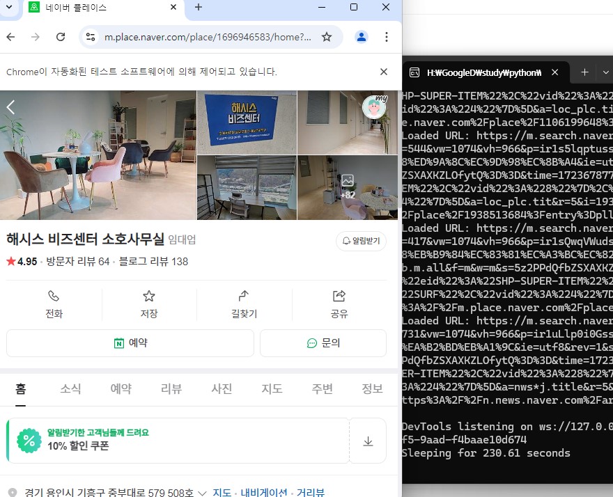Image resolution: width=613 pixels, height=497 pixels.
Task: Click Chrome's forward navigation arrow
Action: click(x=36, y=37)
